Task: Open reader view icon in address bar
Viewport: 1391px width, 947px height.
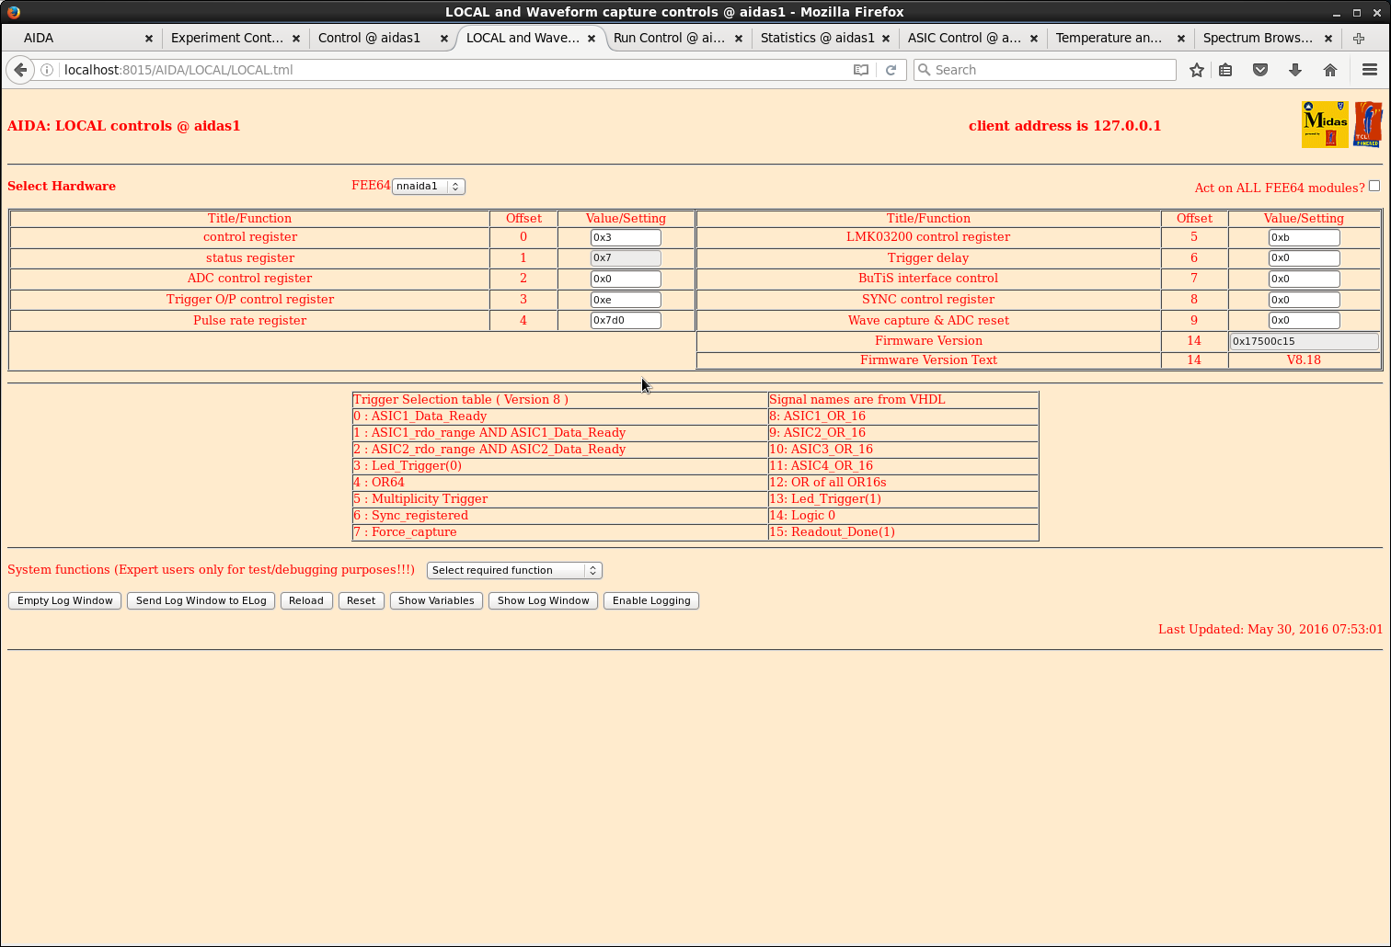Action: pos(861,70)
